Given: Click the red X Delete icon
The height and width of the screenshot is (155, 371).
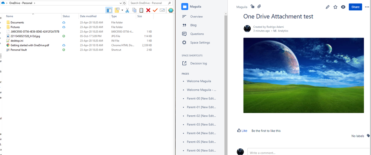Looking at the screenshot, I should (148, 10).
